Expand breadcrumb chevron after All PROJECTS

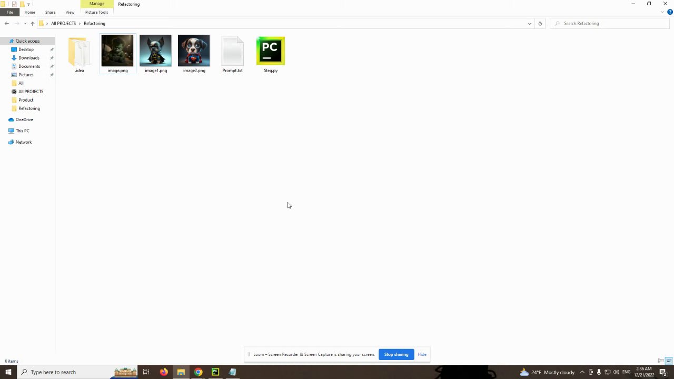pos(80,23)
